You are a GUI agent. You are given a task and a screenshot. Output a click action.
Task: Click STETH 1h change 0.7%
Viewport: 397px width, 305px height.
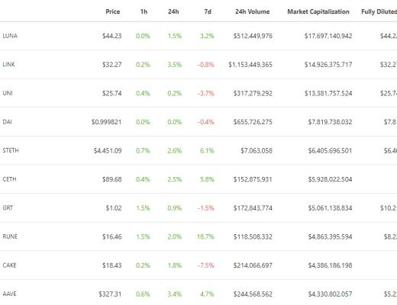(143, 151)
